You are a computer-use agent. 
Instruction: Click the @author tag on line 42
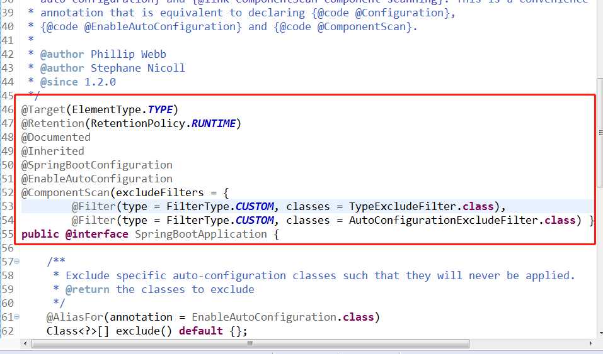click(62, 55)
